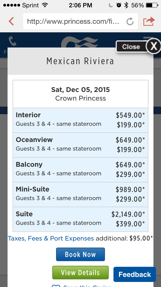Select the Mini-Suite stateroom row

80,195
